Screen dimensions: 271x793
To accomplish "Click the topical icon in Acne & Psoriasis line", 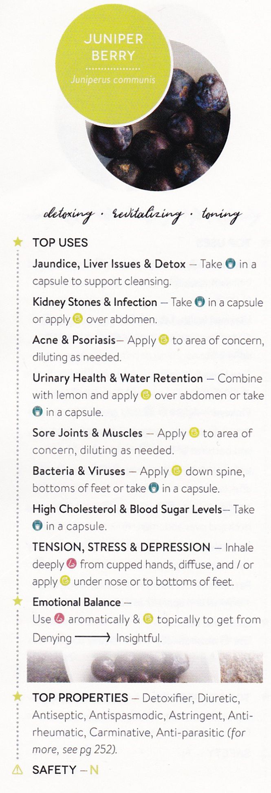I will (163, 340).
